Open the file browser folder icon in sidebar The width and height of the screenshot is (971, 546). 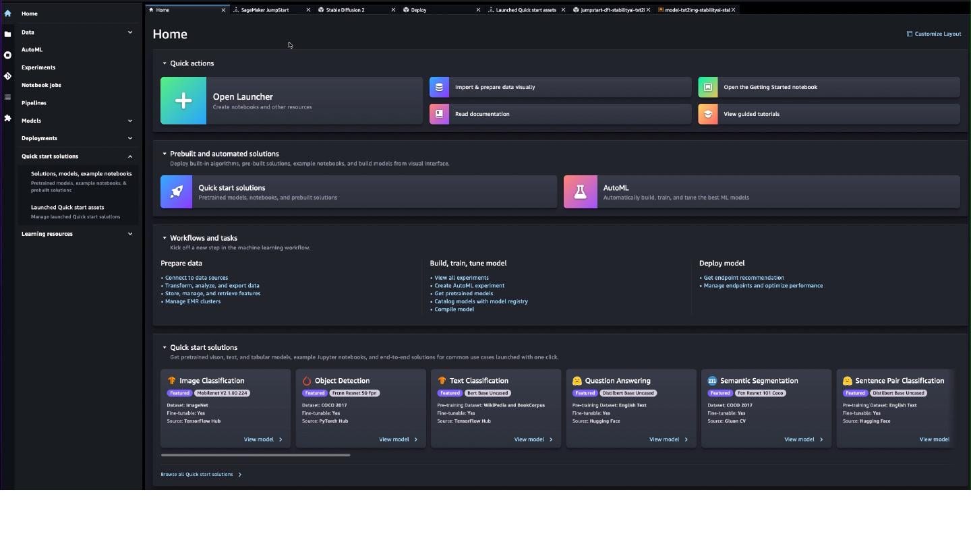click(x=7, y=34)
